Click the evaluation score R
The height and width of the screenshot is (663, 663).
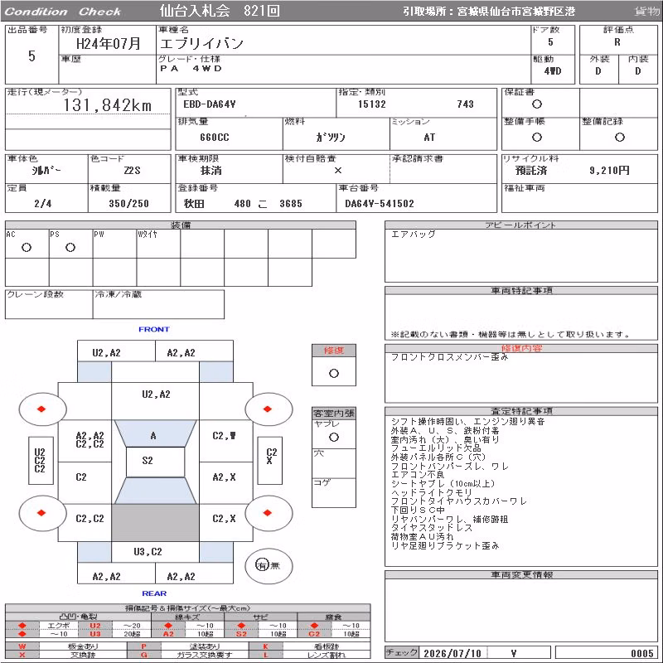click(617, 42)
